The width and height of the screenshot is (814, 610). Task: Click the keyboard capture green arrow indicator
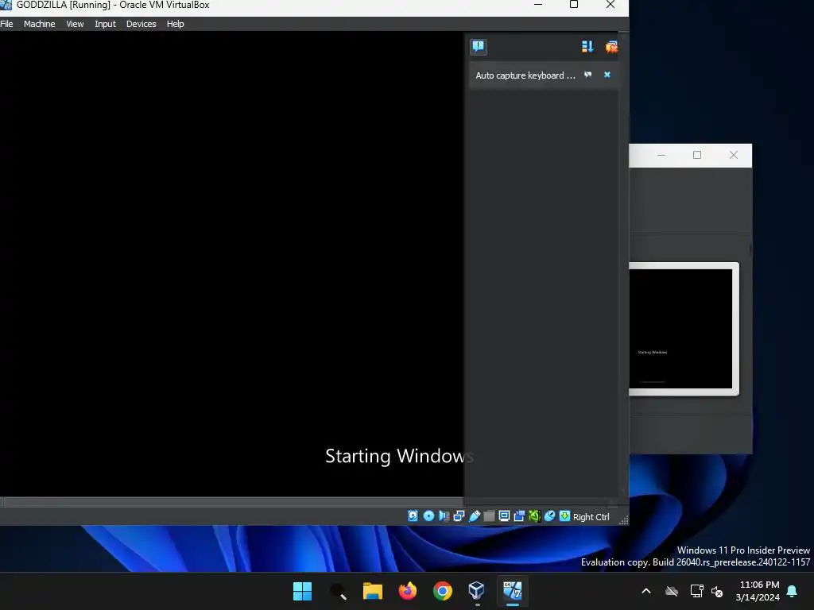[x=565, y=515]
